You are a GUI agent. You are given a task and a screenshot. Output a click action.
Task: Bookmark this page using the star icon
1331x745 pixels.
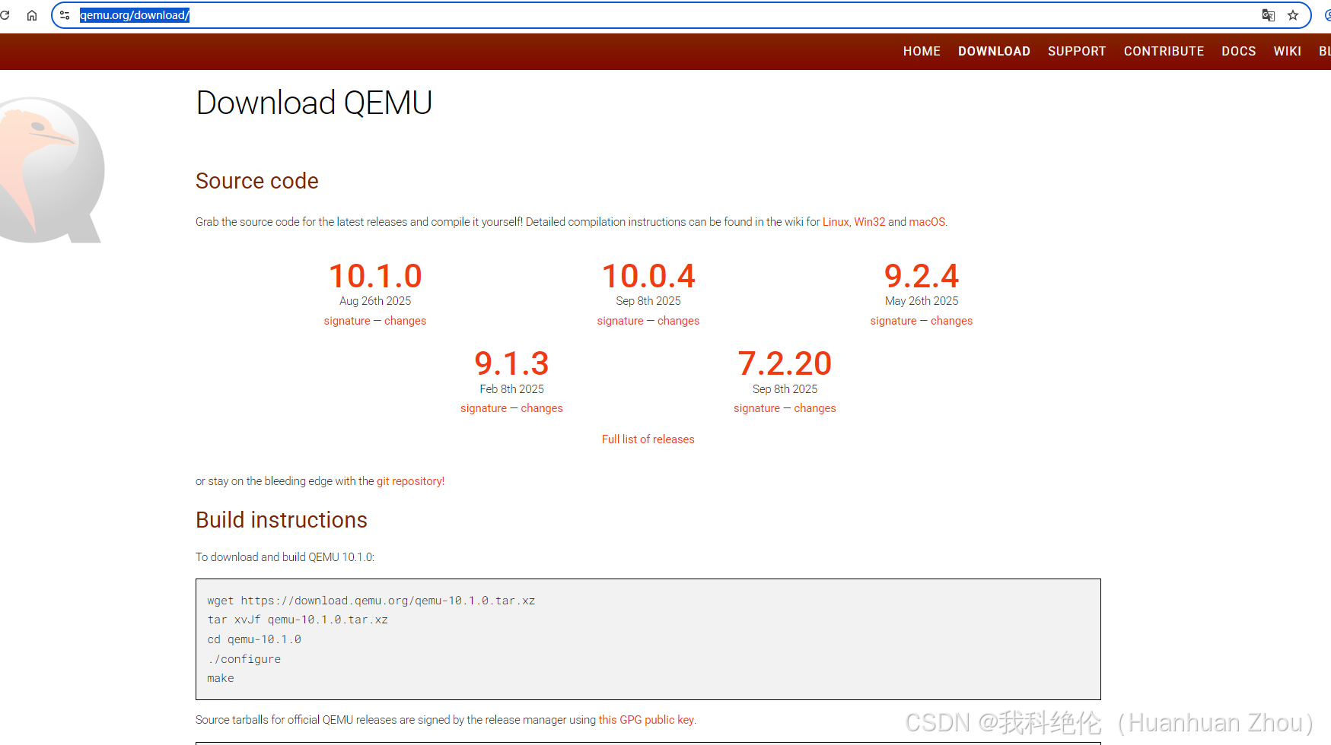point(1292,14)
